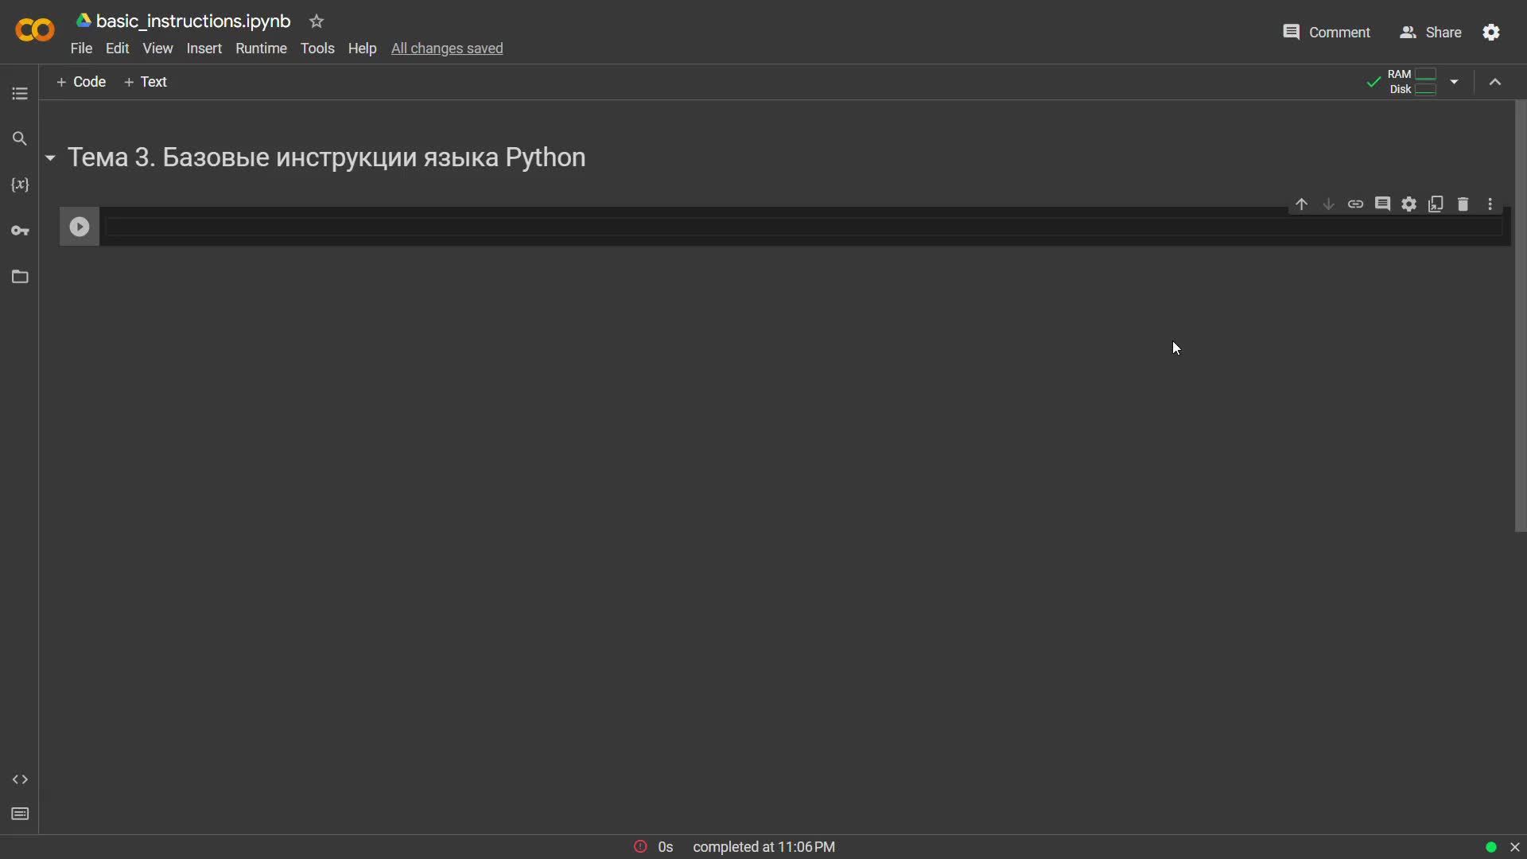Open the Edit menu
The height and width of the screenshot is (859, 1527).
point(117,49)
